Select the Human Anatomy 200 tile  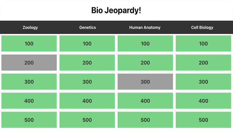pyautogui.click(x=145, y=63)
